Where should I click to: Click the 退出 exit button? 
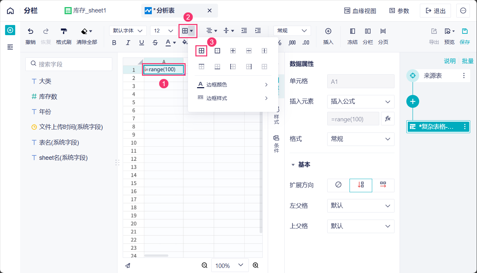coord(435,10)
